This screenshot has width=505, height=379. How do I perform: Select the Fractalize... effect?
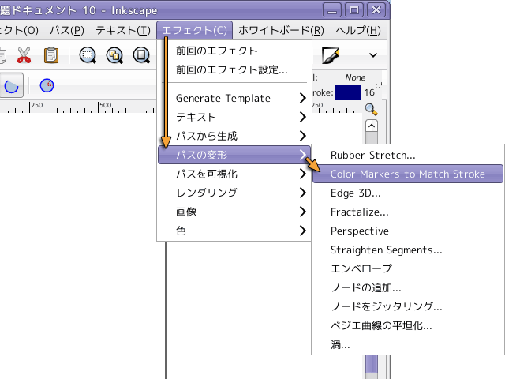coord(359,212)
